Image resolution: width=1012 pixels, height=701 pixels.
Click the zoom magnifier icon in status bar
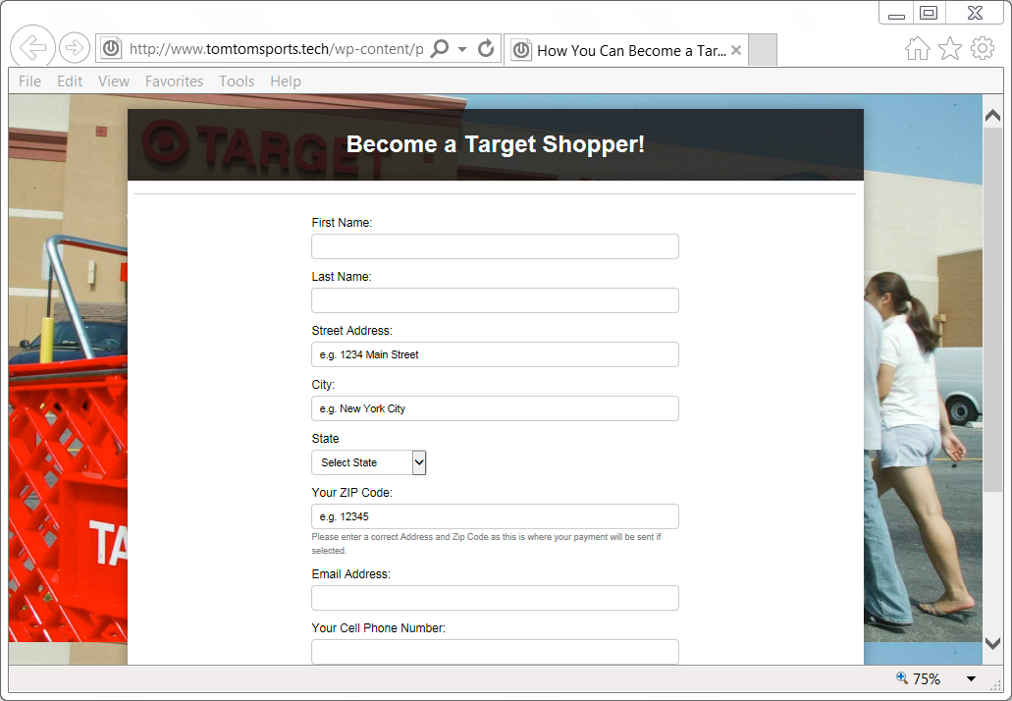pos(902,677)
